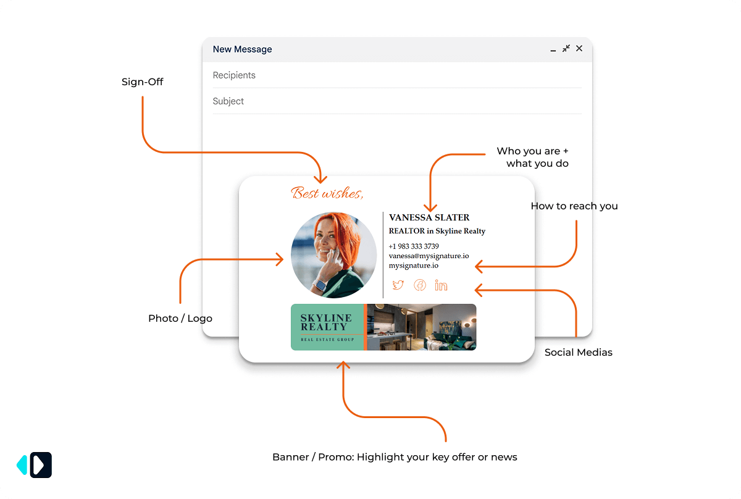This screenshot has height=499, width=741.
Task: Open the Facebook social icon
Action: tap(420, 285)
